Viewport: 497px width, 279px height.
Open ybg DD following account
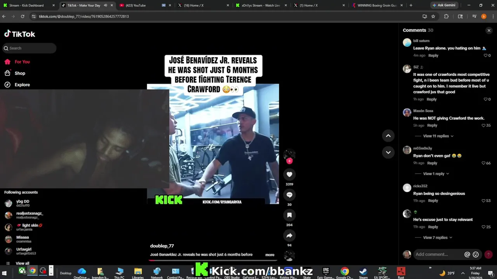point(23,203)
